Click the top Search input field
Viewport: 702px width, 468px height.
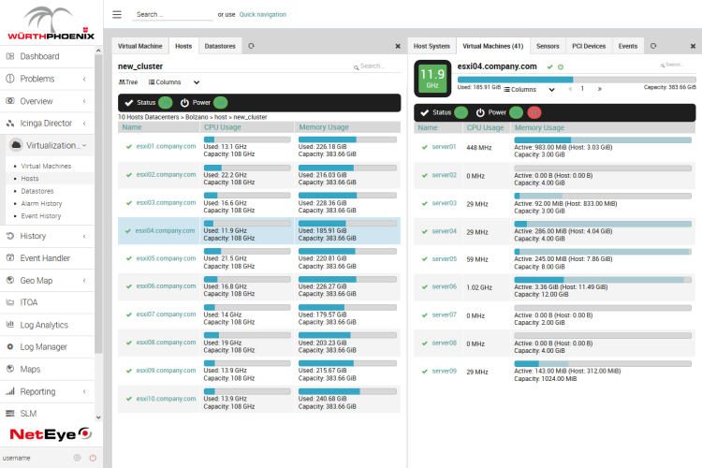tap(173, 15)
